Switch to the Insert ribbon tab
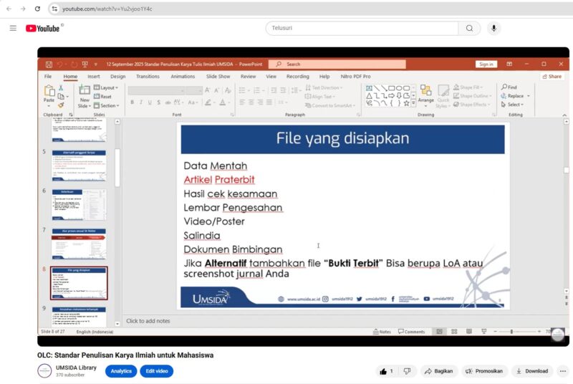 click(94, 76)
